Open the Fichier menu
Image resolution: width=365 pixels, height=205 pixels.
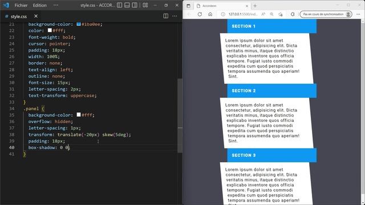click(x=21, y=5)
